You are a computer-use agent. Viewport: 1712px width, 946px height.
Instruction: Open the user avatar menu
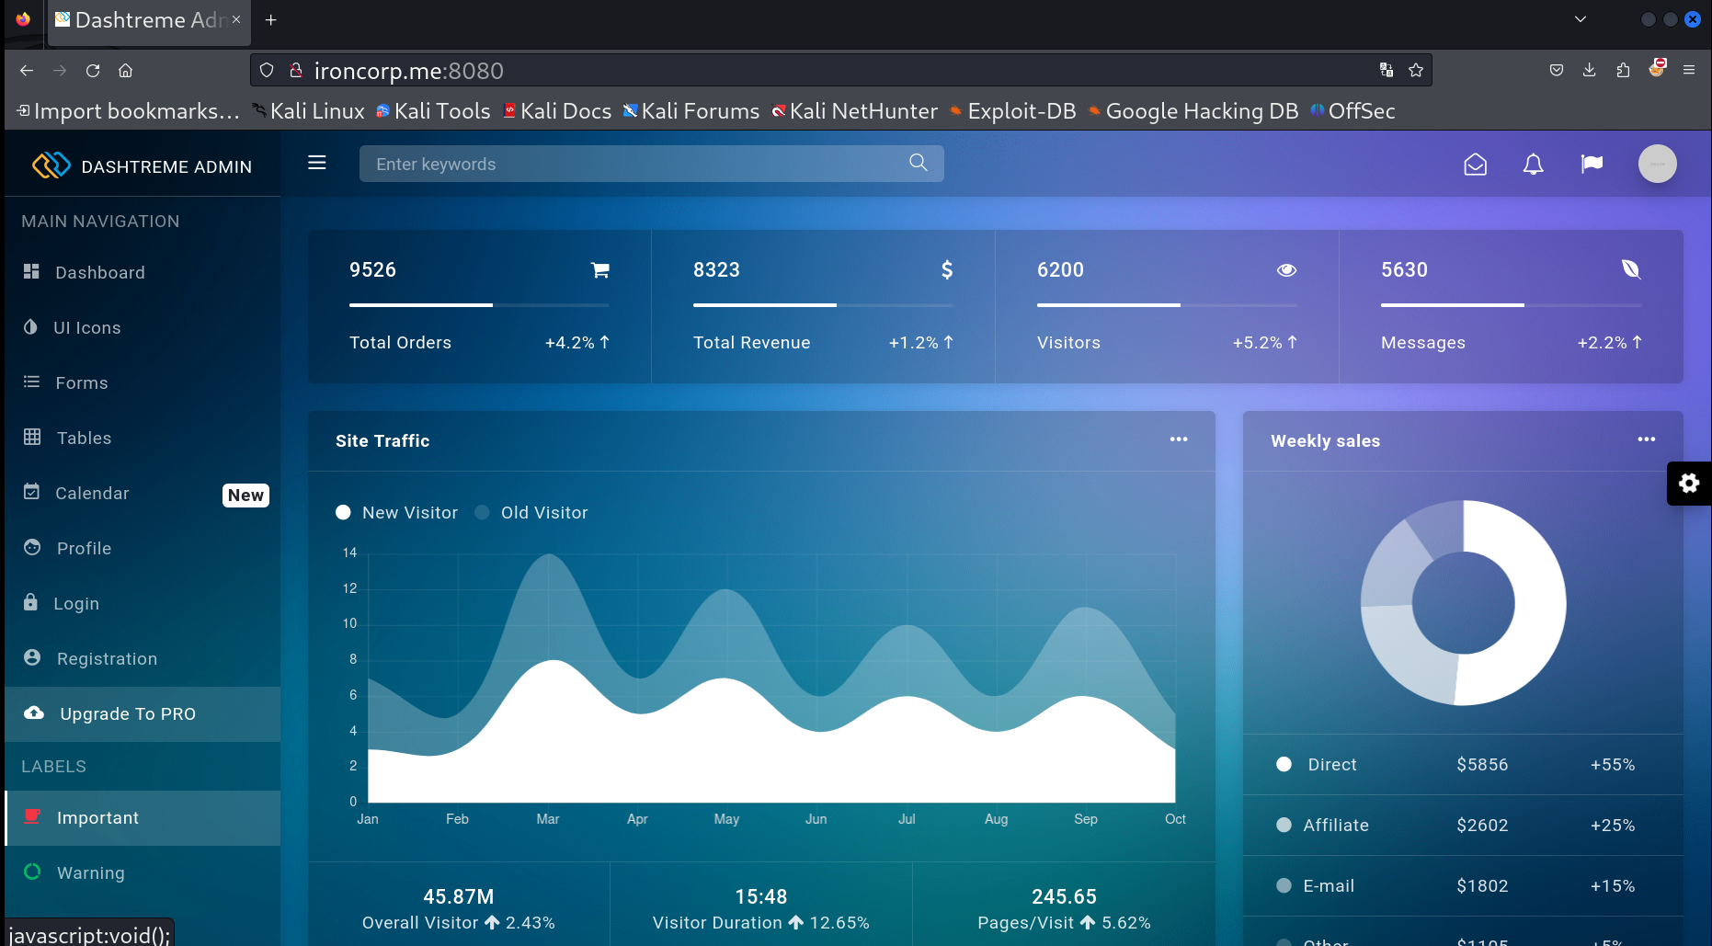(1658, 165)
